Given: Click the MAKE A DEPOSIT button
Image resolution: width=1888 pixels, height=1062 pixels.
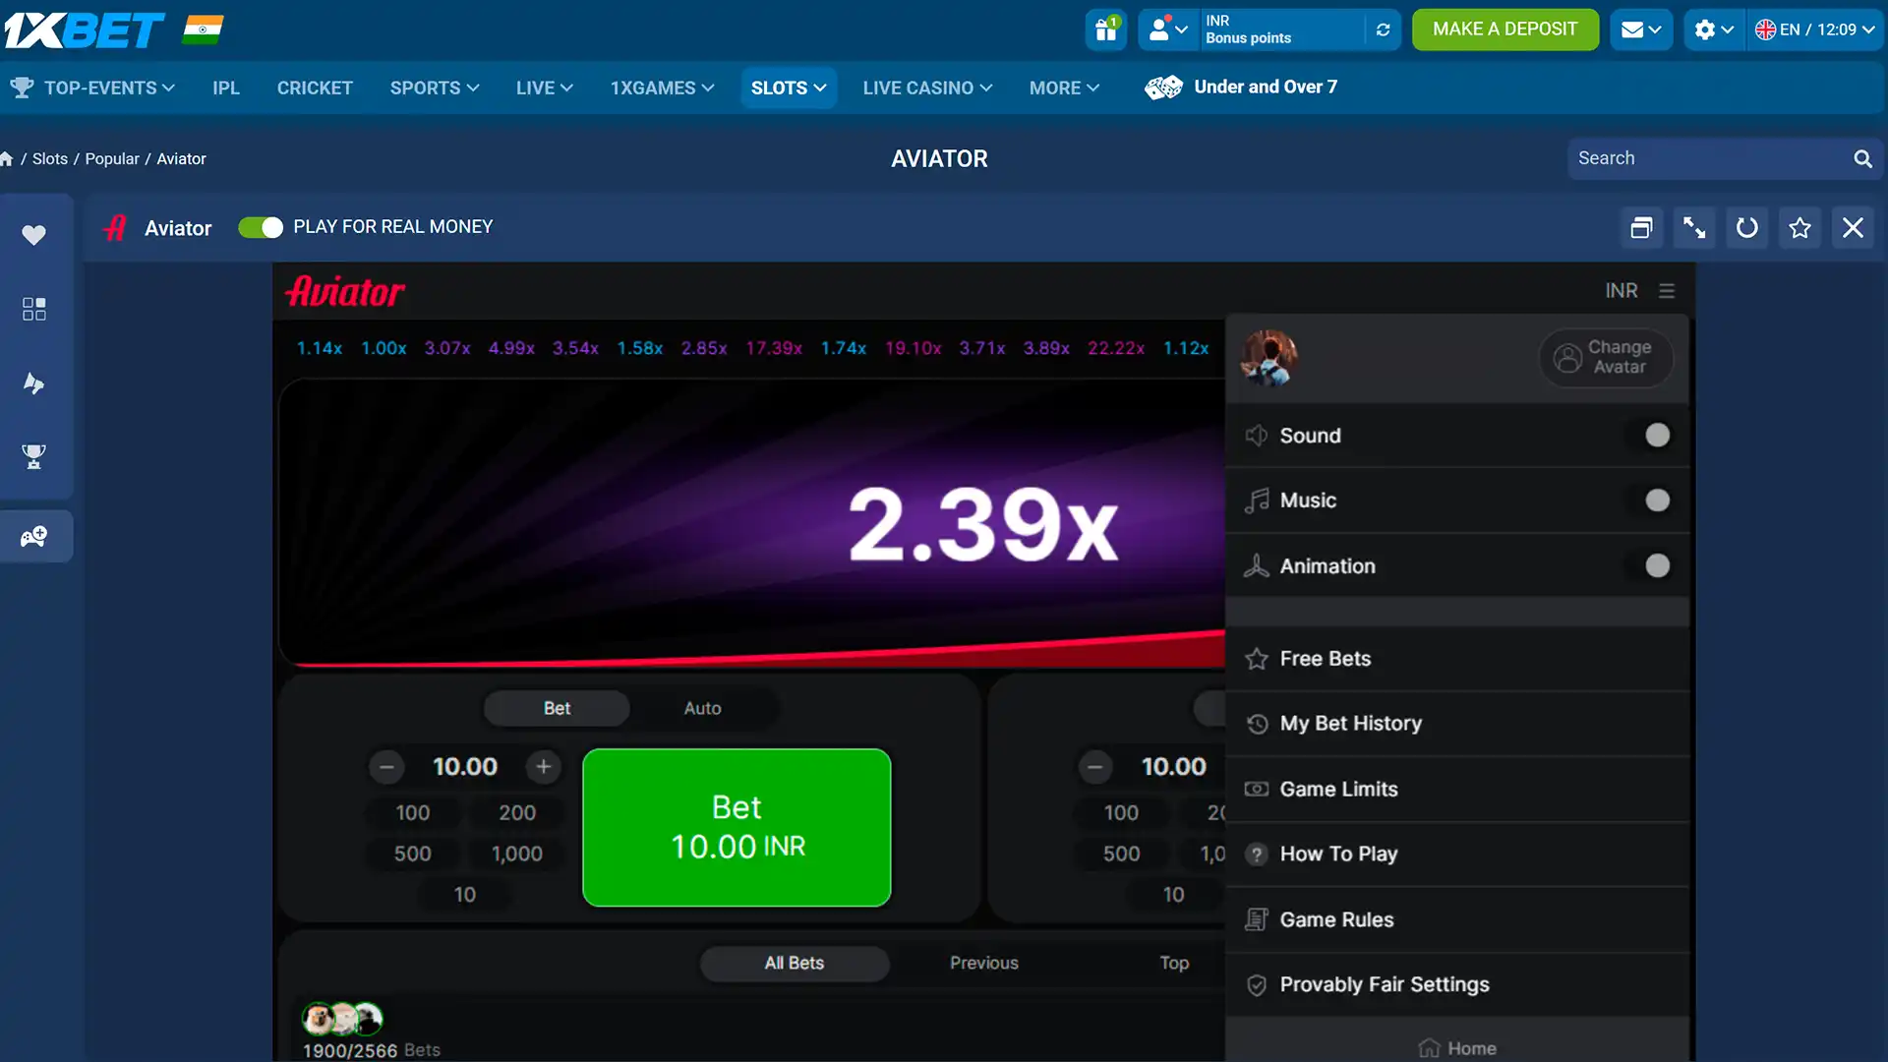Looking at the screenshot, I should point(1504,29).
